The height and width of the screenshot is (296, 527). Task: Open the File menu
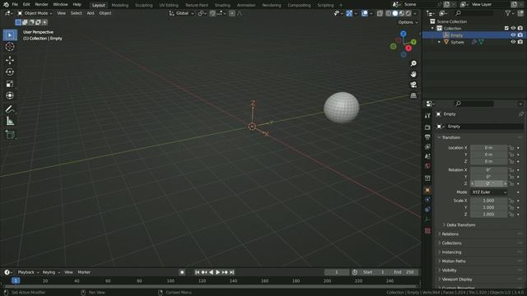15,4
